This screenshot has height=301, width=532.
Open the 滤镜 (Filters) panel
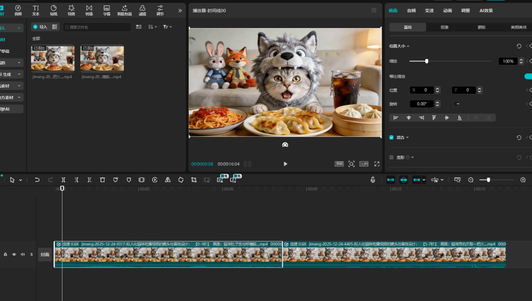coord(142,10)
